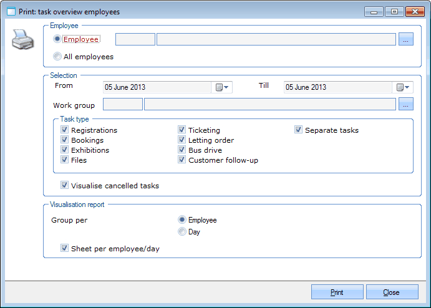Uncheck Sheet per employee/day
The height and width of the screenshot is (308, 431).
click(64, 249)
